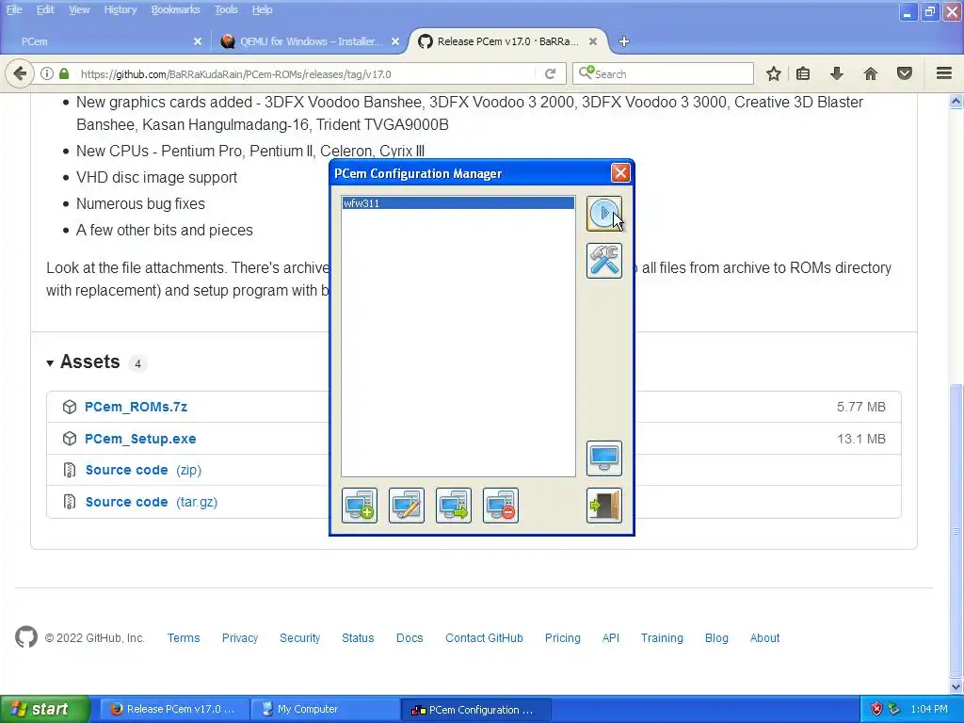The image size is (964, 723).
Task: Reload the current page
Action: [550, 73]
